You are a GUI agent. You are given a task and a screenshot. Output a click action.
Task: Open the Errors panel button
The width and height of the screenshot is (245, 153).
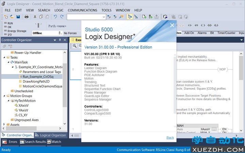10,142
